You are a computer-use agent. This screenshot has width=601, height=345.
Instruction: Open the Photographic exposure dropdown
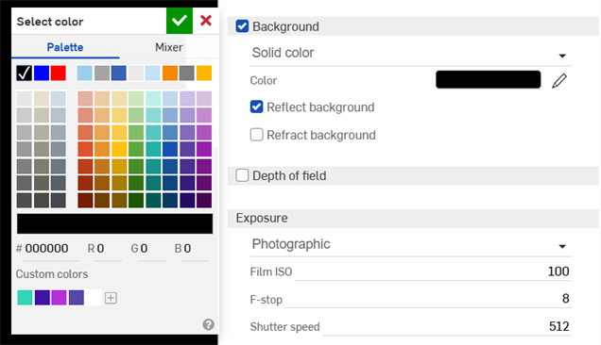411,244
